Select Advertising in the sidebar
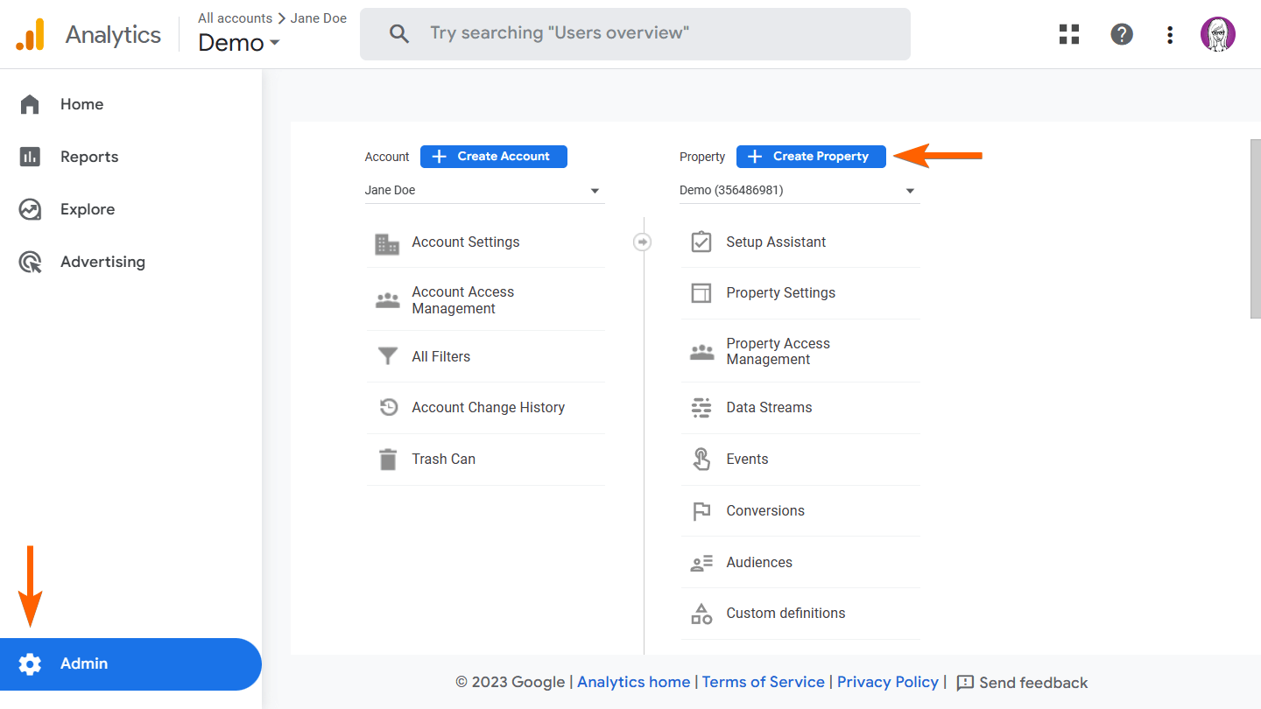The height and width of the screenshot is (709, 1261). tap(102, 262)
